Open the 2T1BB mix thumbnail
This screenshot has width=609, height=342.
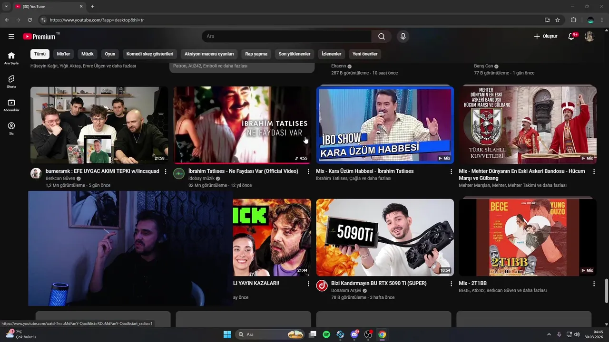[528, 237]
